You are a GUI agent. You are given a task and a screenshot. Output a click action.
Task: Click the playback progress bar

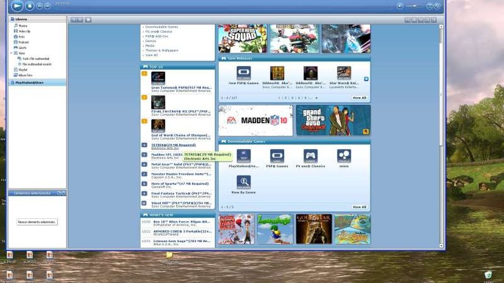pos(224,7)
